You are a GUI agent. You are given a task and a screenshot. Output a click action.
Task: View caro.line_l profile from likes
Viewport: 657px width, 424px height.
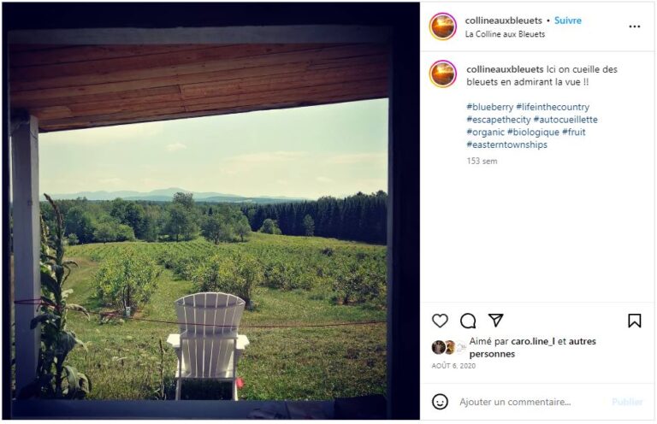[x=533, y=342]
